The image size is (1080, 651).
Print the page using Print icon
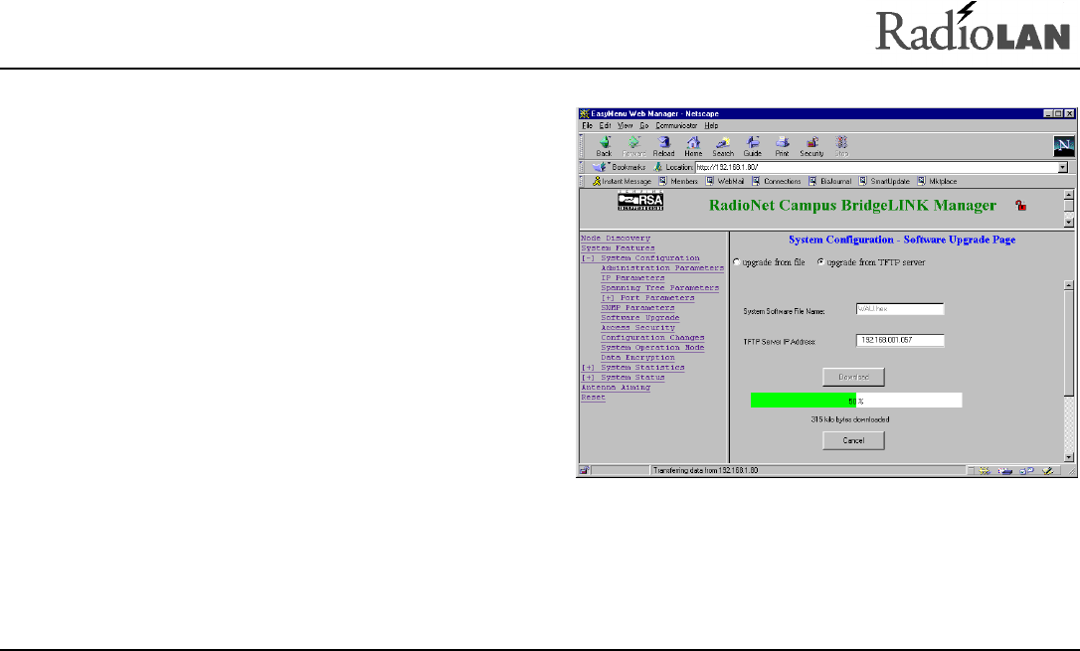pyautogui.click(x=782, y=145)
